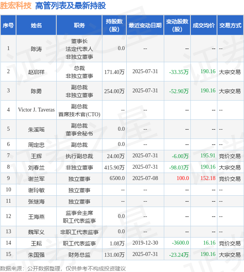Image resolution: width=244 pixels, height=272 pixels.
Task: Select the 最近变动日期 column header
Action: pyautogui.click(x=145, y=25)
